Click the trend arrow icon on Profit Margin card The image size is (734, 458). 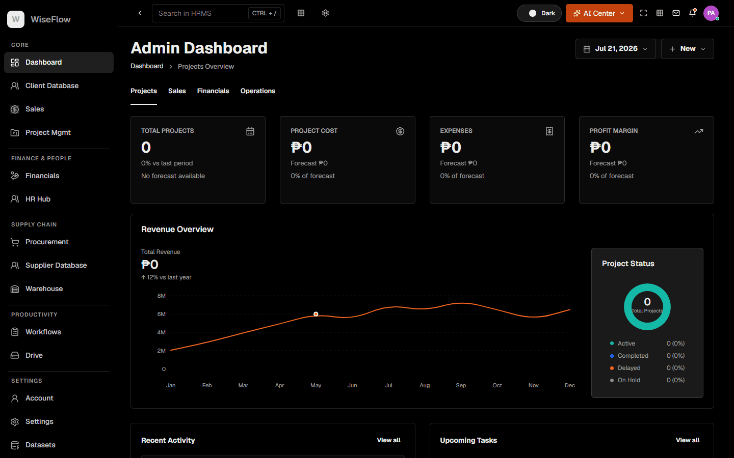(699, 131)
